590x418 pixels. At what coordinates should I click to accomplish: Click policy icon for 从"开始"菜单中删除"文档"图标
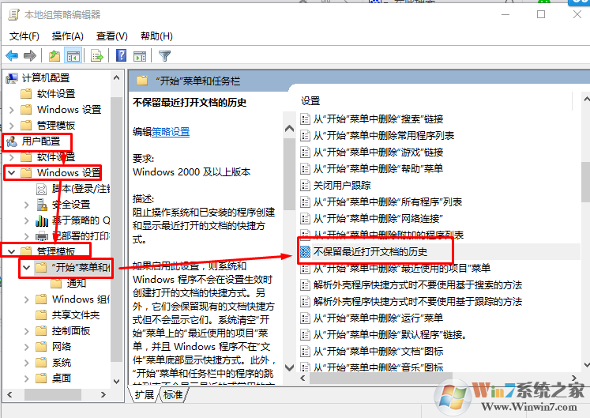305,352
